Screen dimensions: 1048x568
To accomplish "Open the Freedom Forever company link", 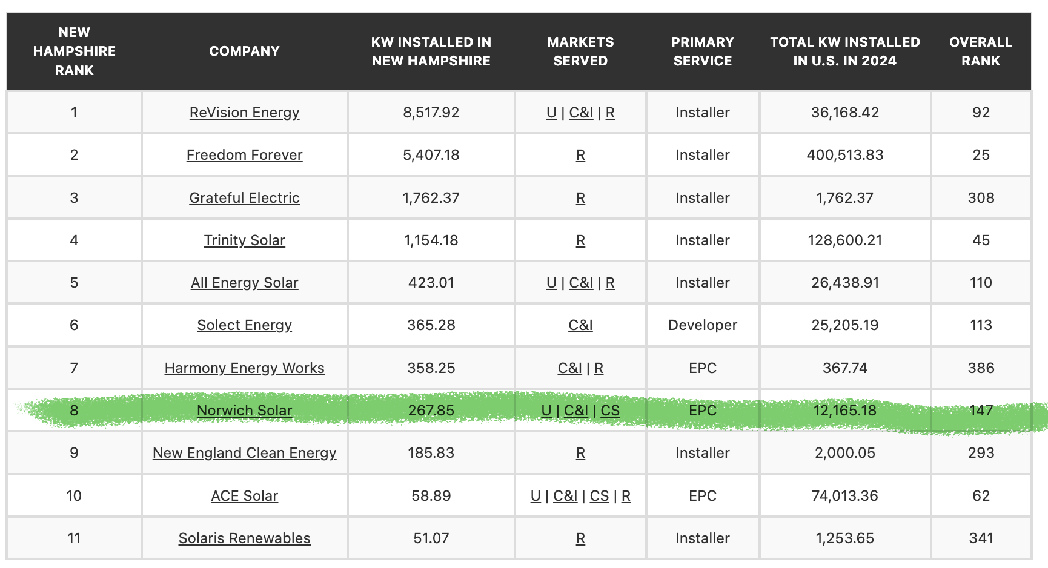I will (244, 155).
